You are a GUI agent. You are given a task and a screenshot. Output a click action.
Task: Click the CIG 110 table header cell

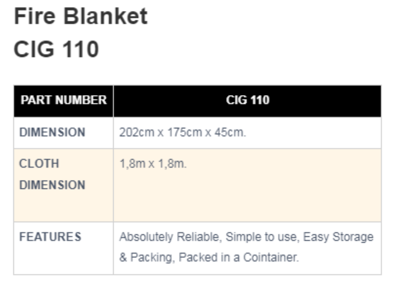click(247, 100)
